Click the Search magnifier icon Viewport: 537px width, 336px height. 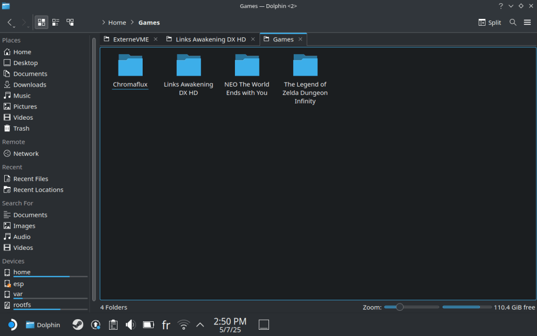[x=513, y=23]
